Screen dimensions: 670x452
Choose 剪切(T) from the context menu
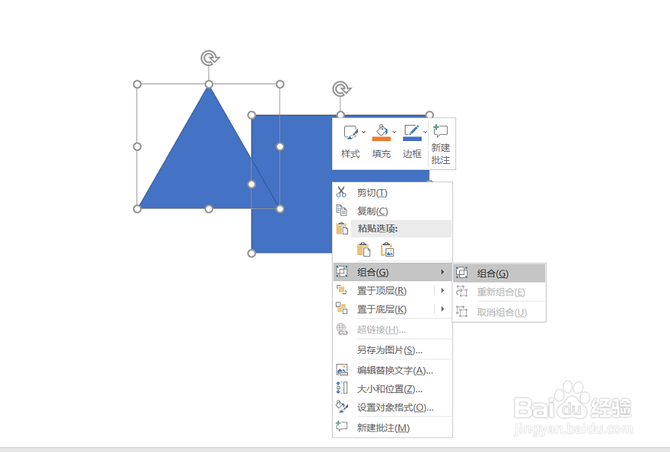392,193
